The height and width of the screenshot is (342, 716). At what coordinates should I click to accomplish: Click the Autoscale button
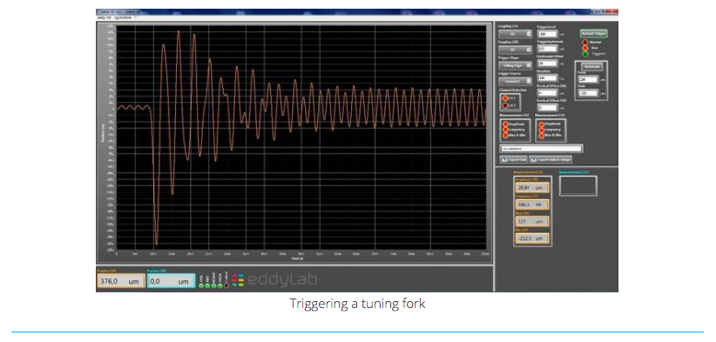[x=591, y=67]
